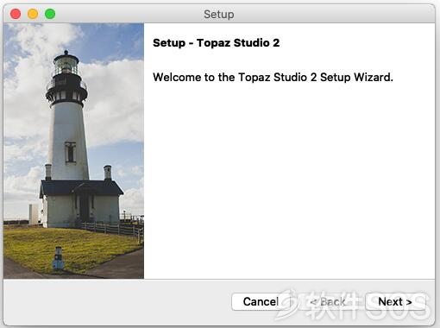Click the "Setup - Topaz Studio 2" heading
Image resolution: width=440 pixels, height=328 pixels.
tap(216, 43)
